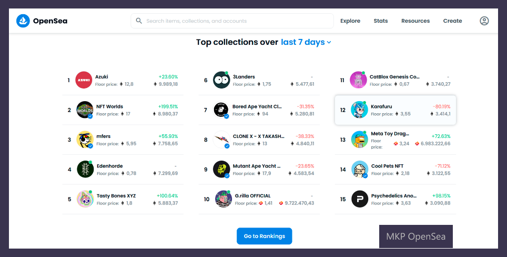The height and width of the screenshot is (257, 507).
Task: Click G.rilla volume 9.722.470,43
Action: (299, 203)
